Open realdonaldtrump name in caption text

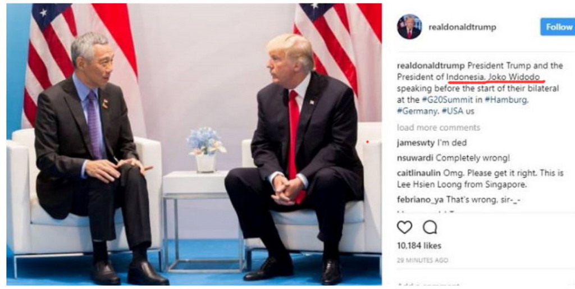pos(431,66)
